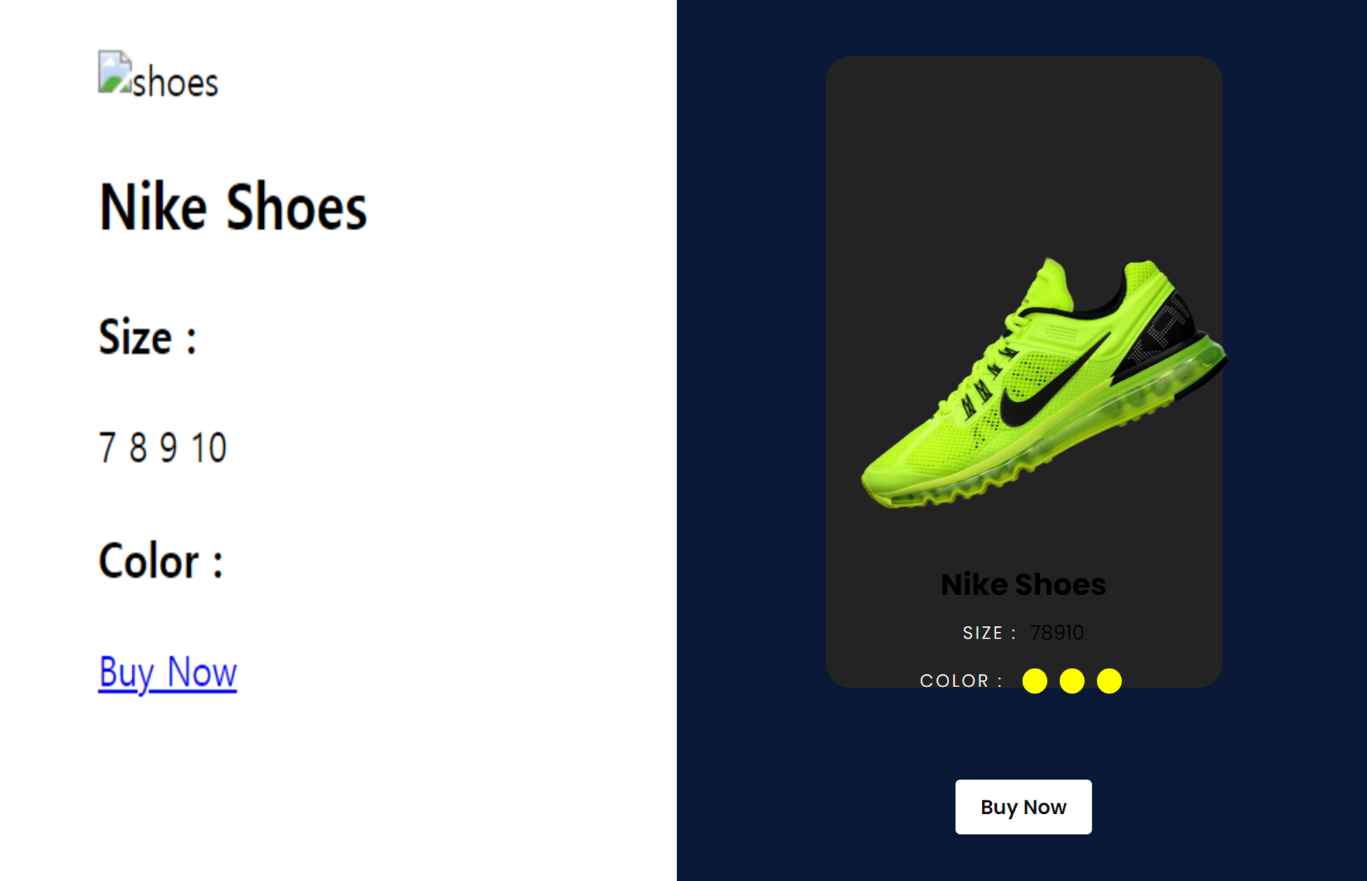
Task: Click the 'COLOR :' label on dark card
Action: click(x=961, y=681)
